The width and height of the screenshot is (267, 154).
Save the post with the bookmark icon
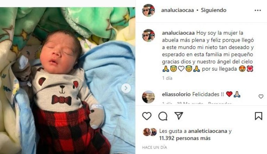(259, 116)
